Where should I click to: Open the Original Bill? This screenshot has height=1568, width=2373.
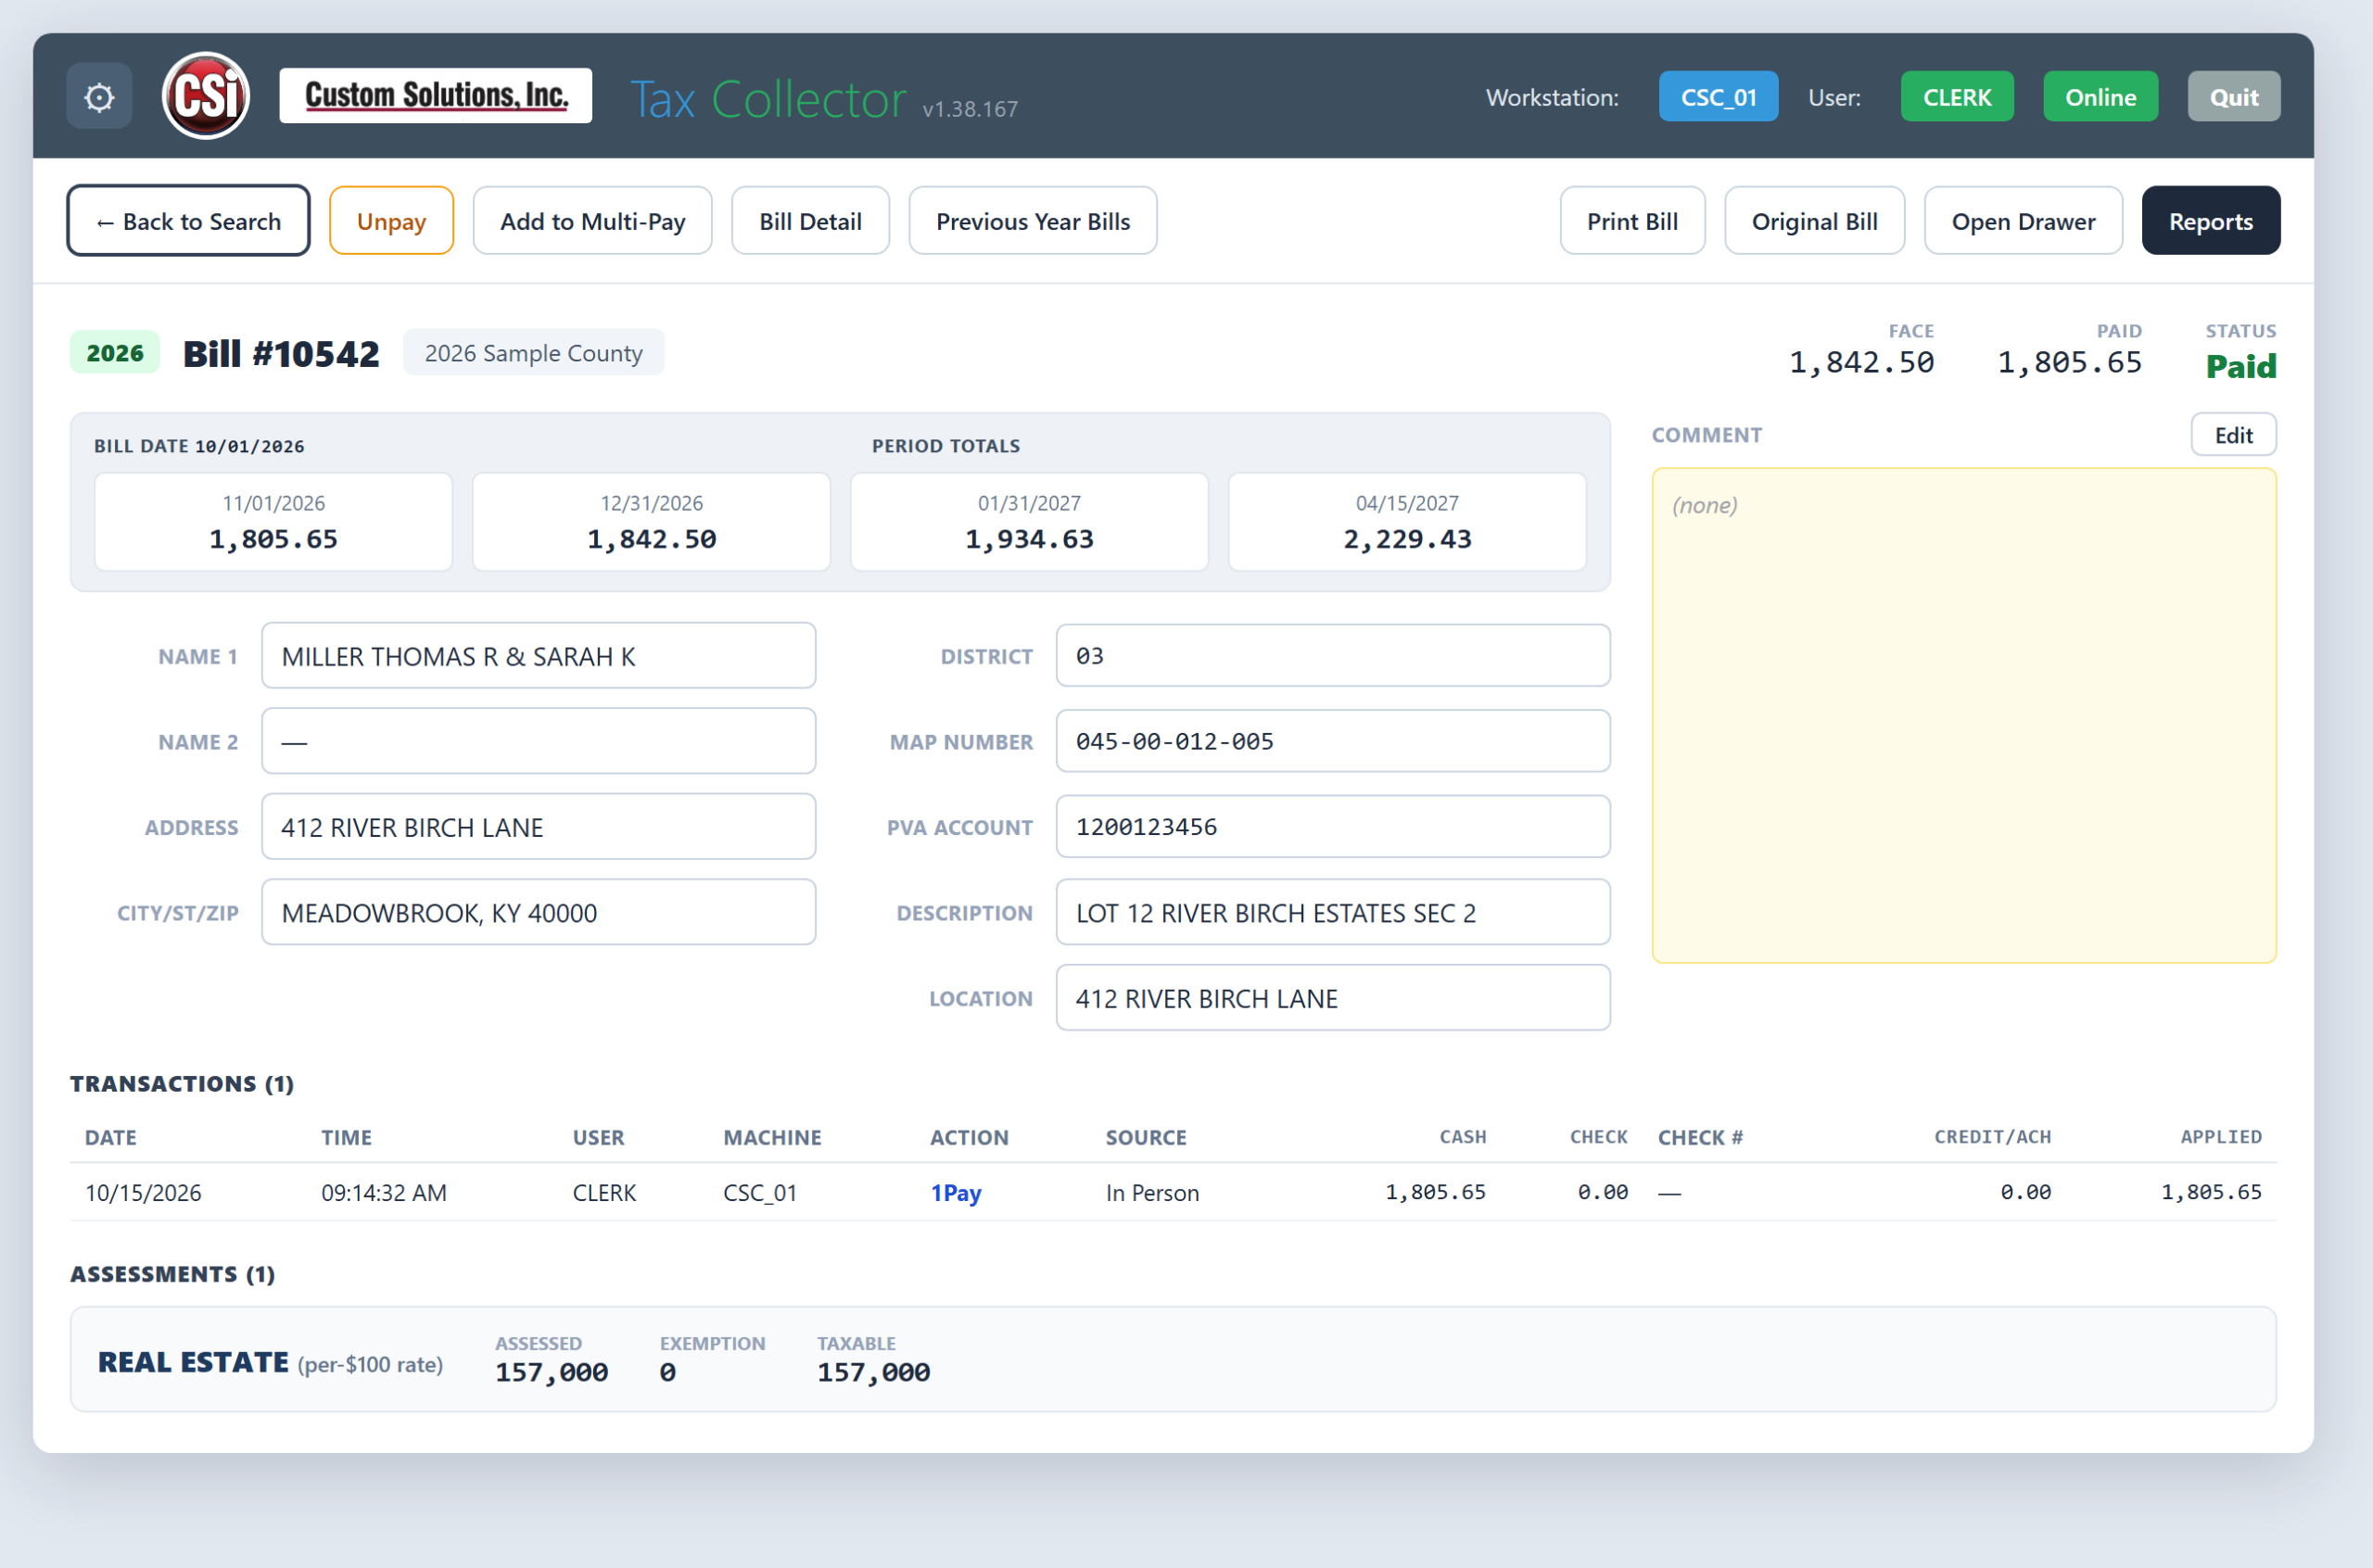point(1814,221)
